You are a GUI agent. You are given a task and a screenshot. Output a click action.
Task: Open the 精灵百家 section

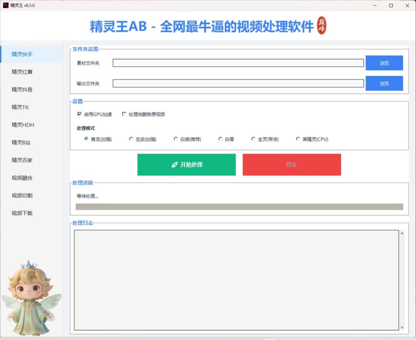click(x=32, y=160)
